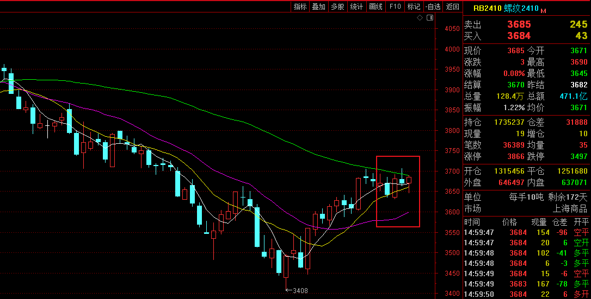Click the 总量 value 128.4万

coord(510,96)
